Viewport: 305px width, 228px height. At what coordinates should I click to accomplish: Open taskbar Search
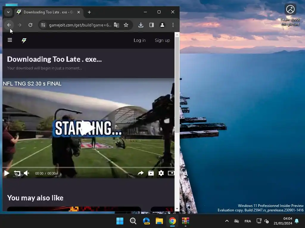133,221
